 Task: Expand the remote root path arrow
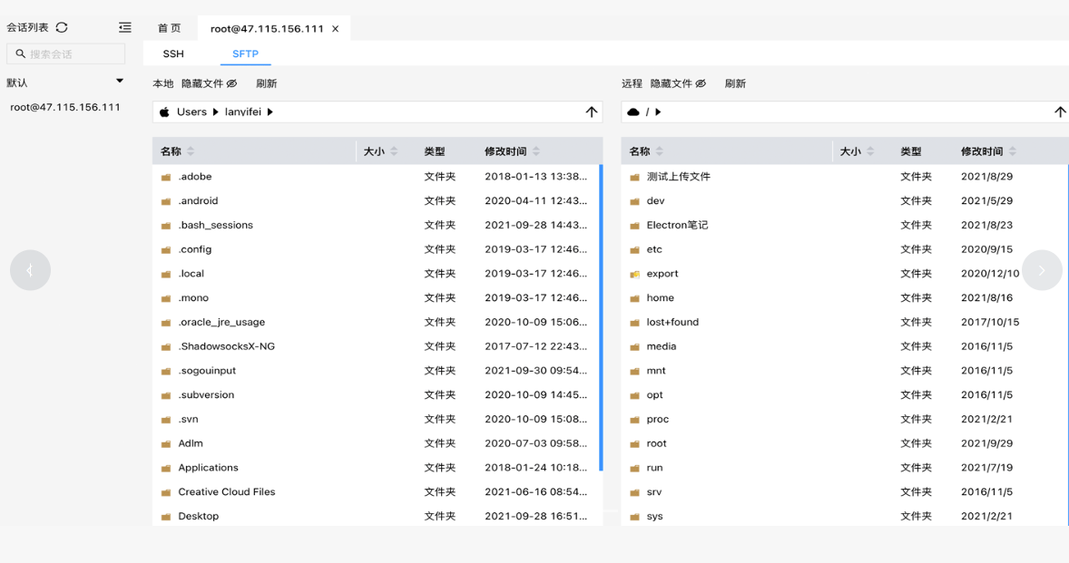(x=658, y=112)
